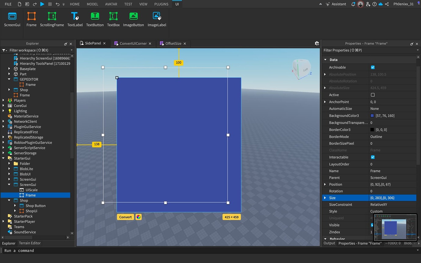The image size is (421, 263).
Task: Insert a TextLabel object
Action: pyautogui.click(x=75, y=18)
